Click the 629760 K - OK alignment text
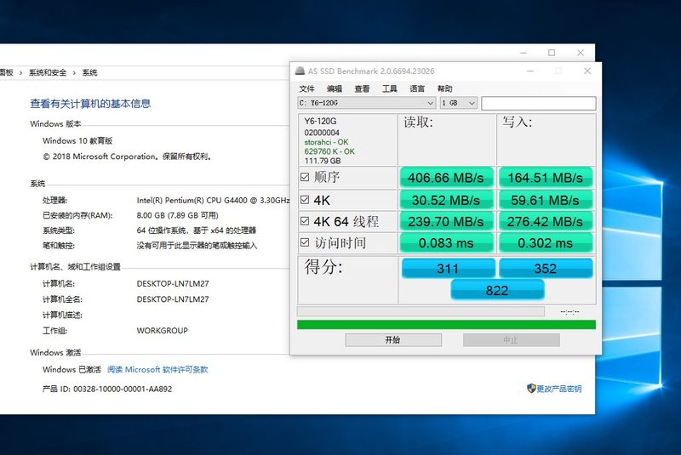 coord(329,151)
